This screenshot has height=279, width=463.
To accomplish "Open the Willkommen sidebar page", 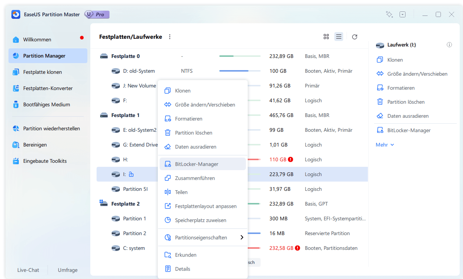I will 48,39.
